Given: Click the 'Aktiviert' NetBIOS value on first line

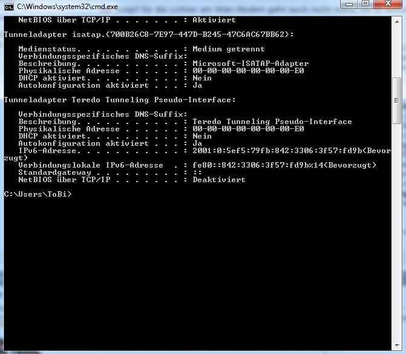Looking at the screenshot, I should [214, 20].
